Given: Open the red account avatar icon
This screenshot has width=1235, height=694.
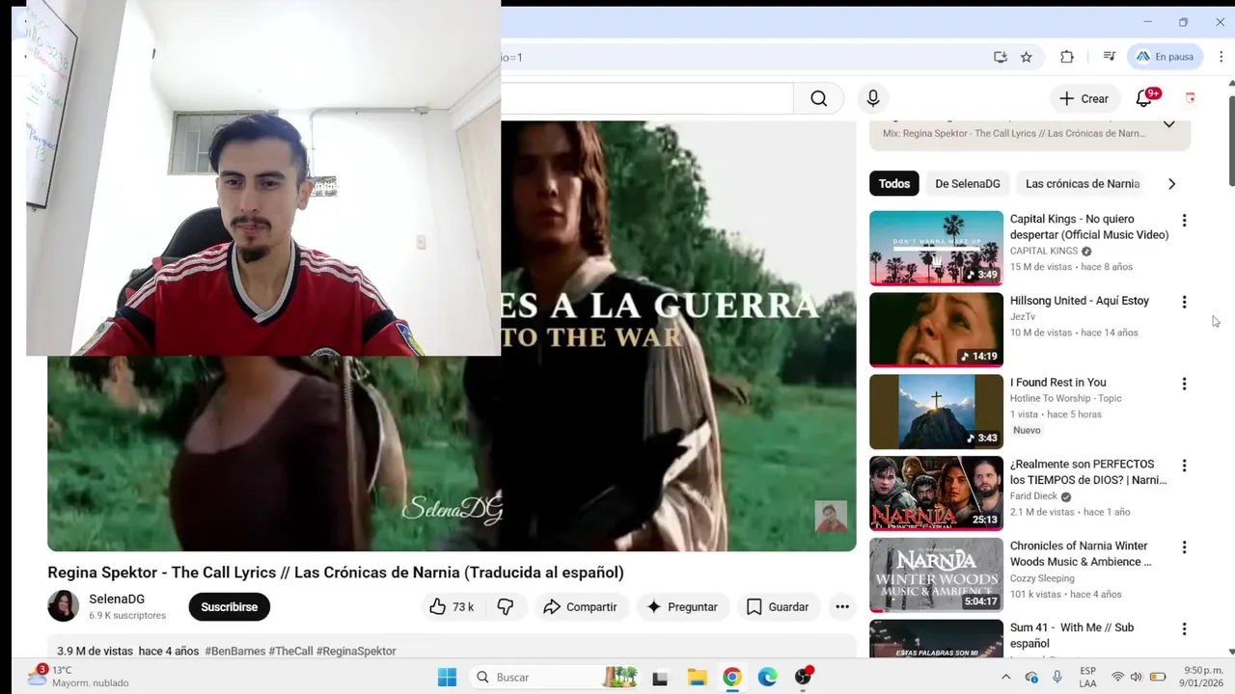Looking at the screenshot, I should click(x=1190, y=98).
